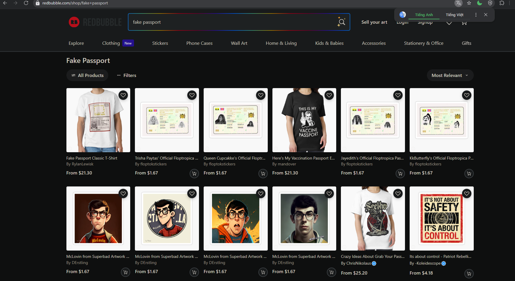Add Queen Cupcakke's sticker to cart
The height and width of the screenshot is (281, 515).
263,174
